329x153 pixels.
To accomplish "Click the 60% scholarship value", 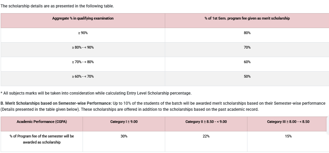I will pyautogui.click(x=247, y=62).
